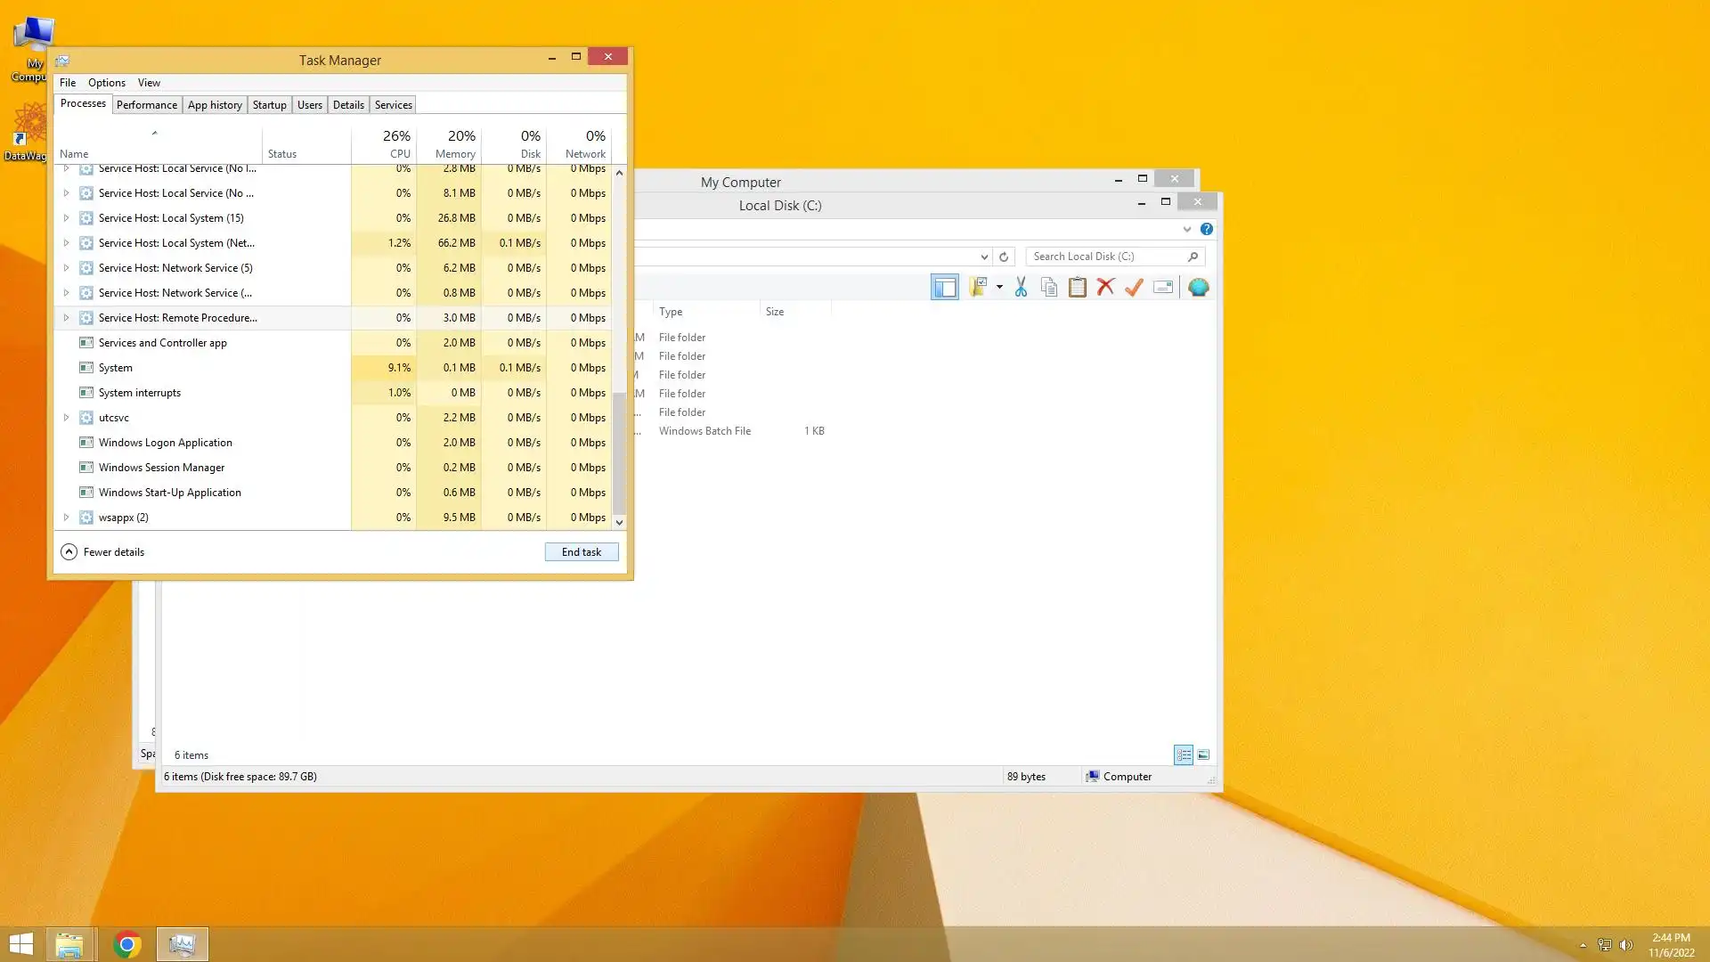Click the Refresh icon beside address bar
Screen dimensions: 1710x962
pos(1004,257)
